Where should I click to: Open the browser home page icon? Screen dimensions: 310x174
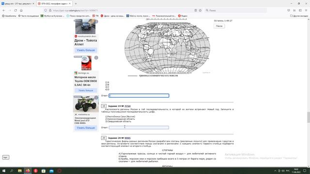tap(21, 10)
